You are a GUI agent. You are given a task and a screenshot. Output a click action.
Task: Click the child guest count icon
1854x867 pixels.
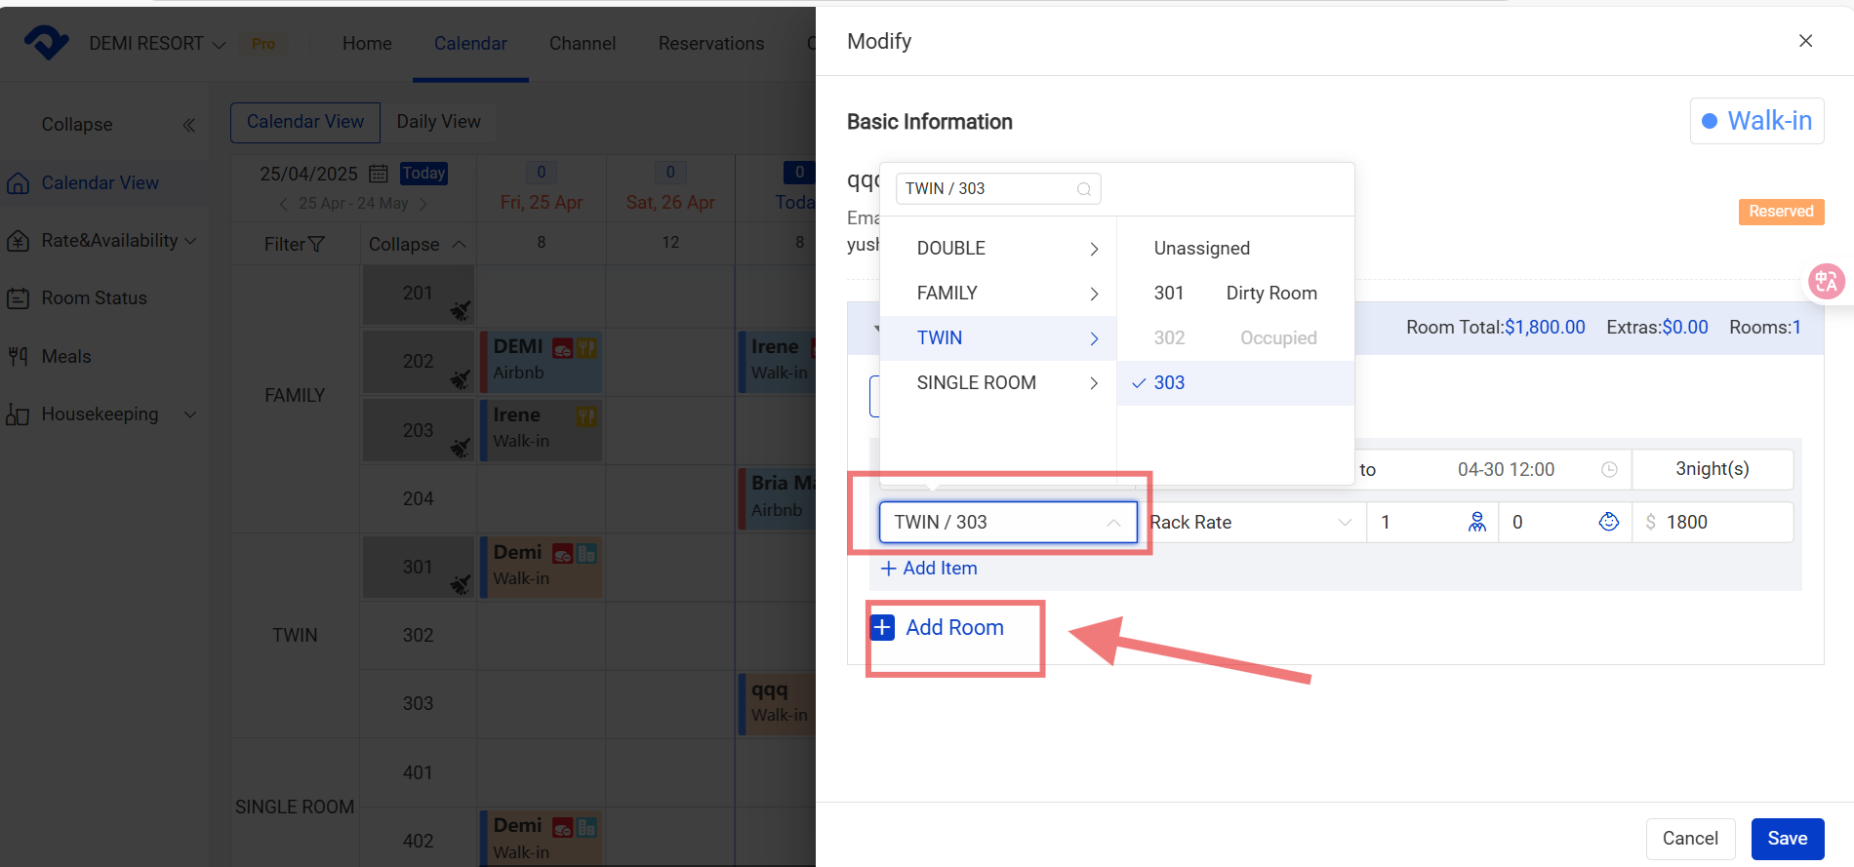click(1608, 523)
